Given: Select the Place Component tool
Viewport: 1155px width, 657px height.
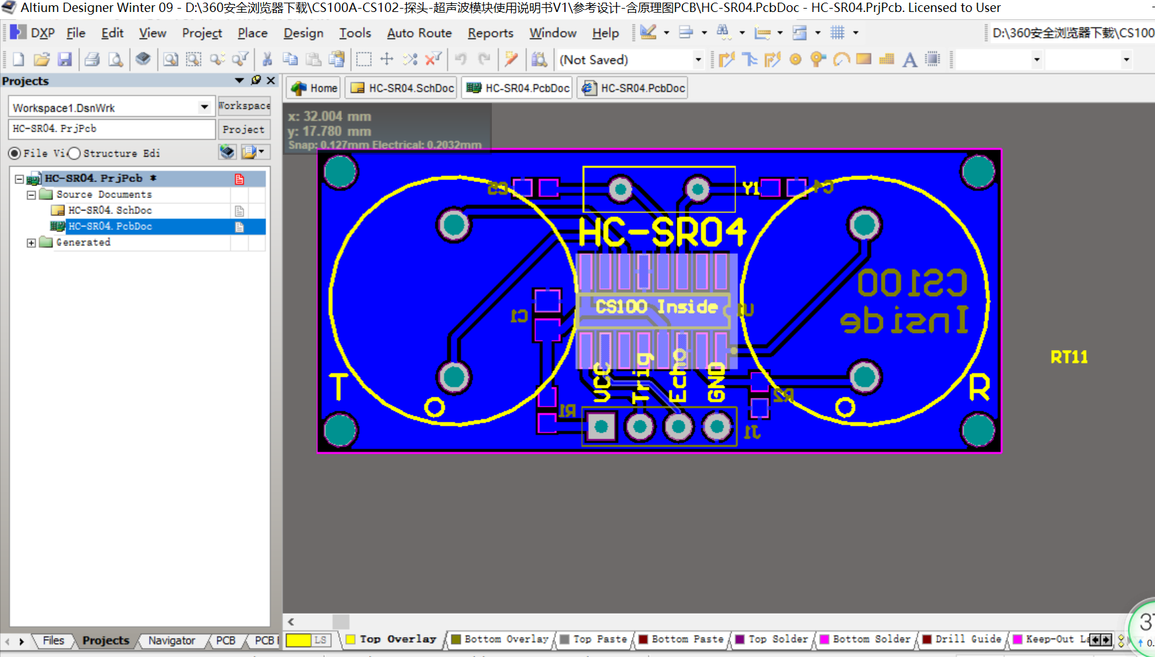Looking at the screenshot, I should pos(933,60).
